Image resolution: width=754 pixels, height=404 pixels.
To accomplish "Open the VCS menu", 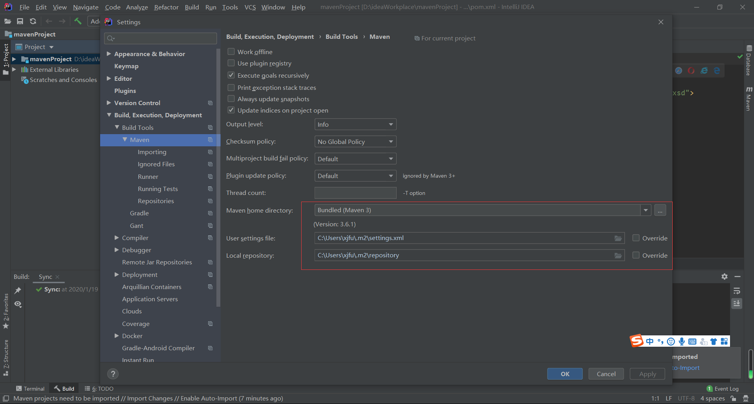I will [x=250, y=7].
